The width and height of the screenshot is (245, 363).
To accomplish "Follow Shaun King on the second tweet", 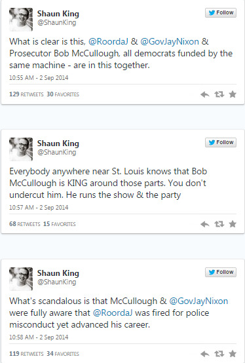I will (221, 142).
